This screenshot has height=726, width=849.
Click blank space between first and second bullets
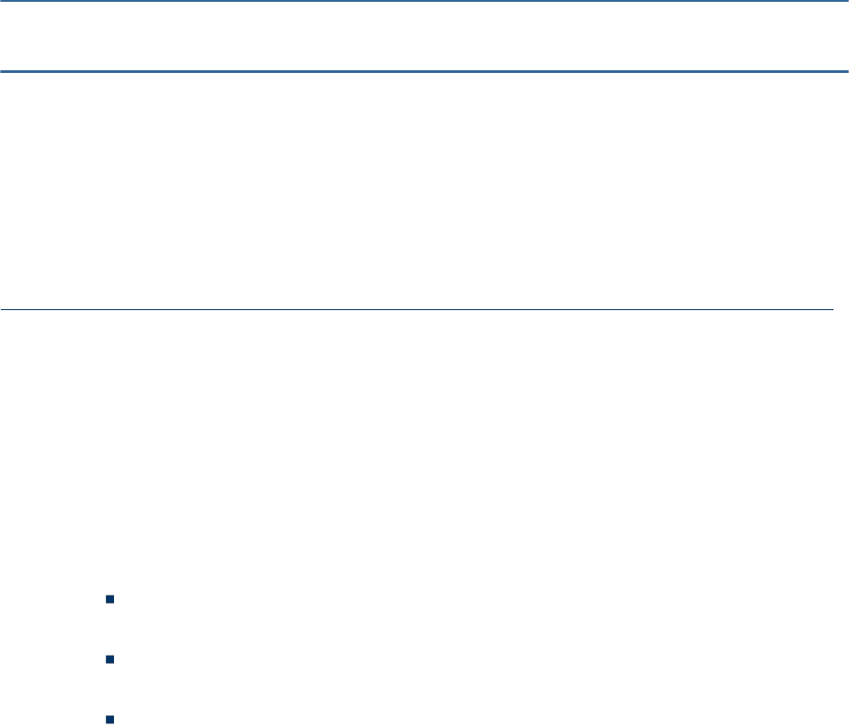pos(425,629)
